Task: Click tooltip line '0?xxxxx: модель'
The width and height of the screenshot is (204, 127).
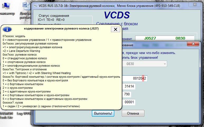Action: (x=14, y=36)
